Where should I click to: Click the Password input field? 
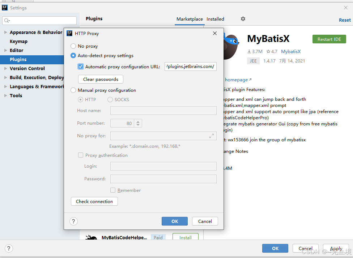pos(163,179)
